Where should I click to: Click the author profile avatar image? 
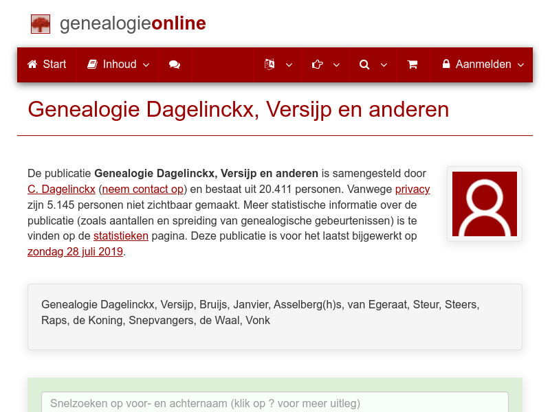coord(485,204)
